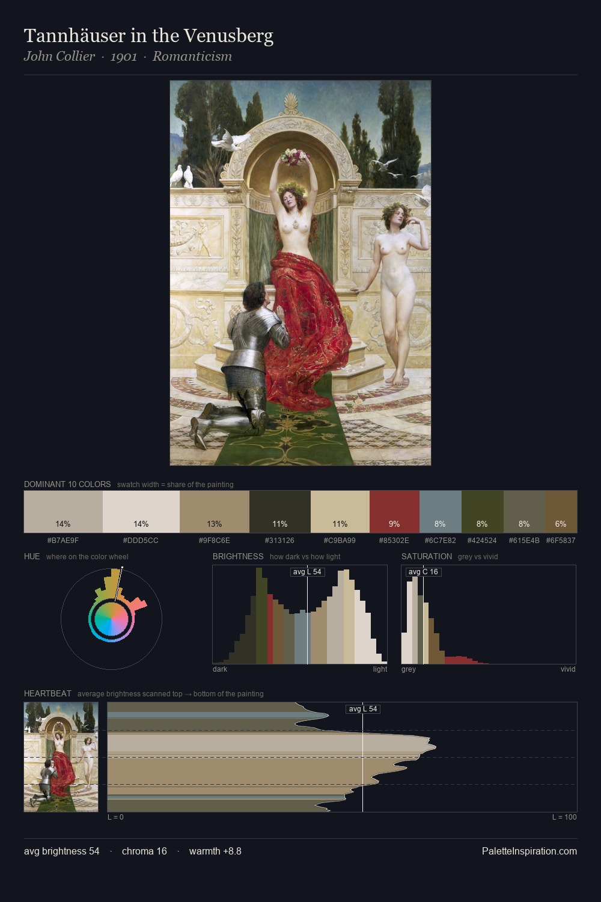
Task: Click the #615E4B swatch
Action: [x=524, y=512]
